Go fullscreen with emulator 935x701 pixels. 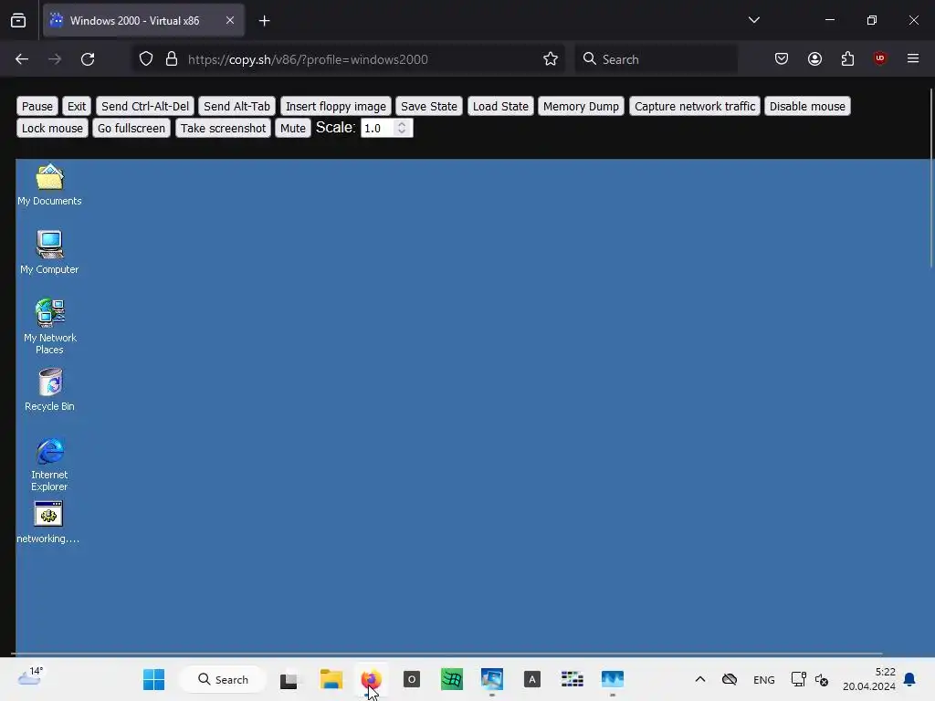[131, 128]
